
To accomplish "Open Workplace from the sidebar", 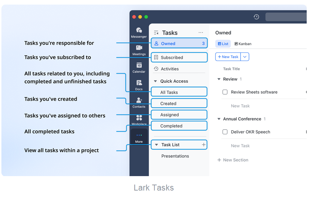I will 139,119.
